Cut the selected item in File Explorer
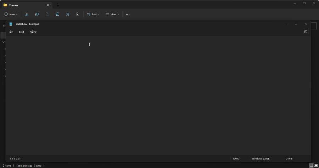The image size is (319, 168). [x=27, y=14]
